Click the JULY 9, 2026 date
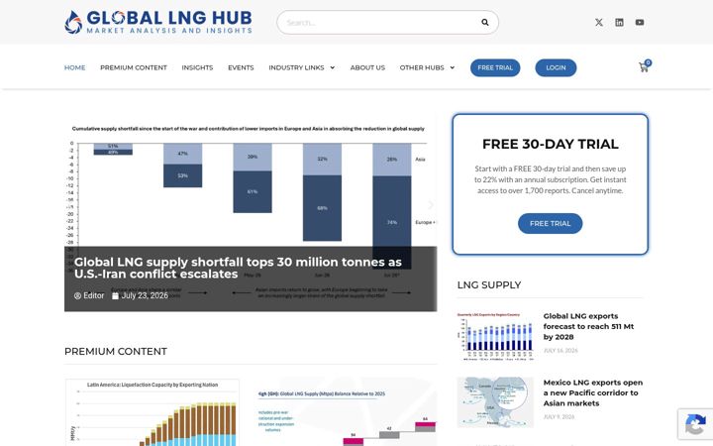 559,417
